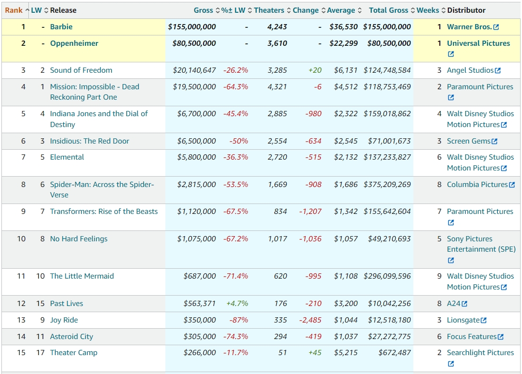Sort table by Rank column
The width and height of the screenshot is (522, 374).
[17, 10]
